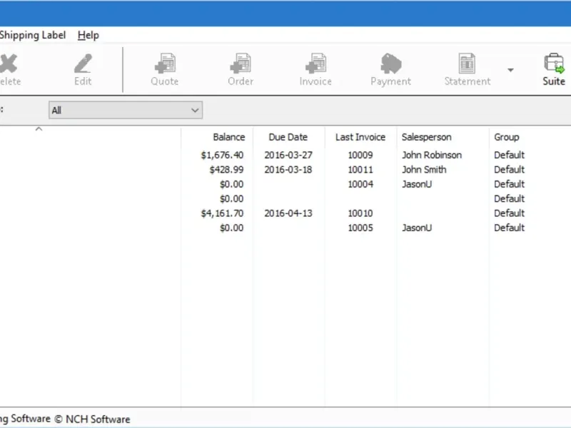The width and height of the screenshot is (571, 428).
Task: Select last invoice number 10011
Action: [360, 170]
